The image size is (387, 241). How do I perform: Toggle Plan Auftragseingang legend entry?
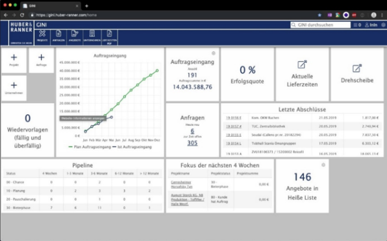(x=90, y=147)
